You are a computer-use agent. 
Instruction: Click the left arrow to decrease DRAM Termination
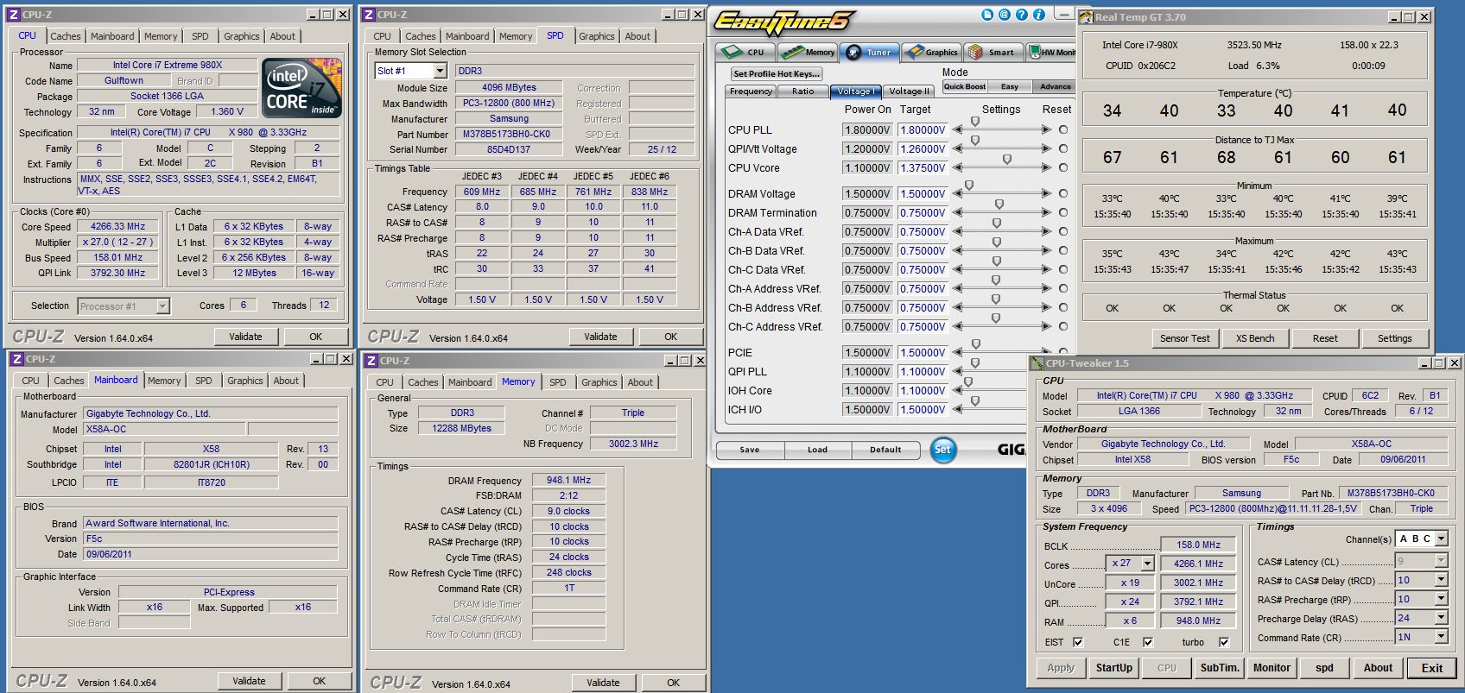(958, 212)
